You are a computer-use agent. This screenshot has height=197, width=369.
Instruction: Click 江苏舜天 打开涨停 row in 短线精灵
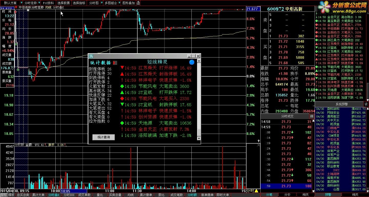tap(156, 68)
